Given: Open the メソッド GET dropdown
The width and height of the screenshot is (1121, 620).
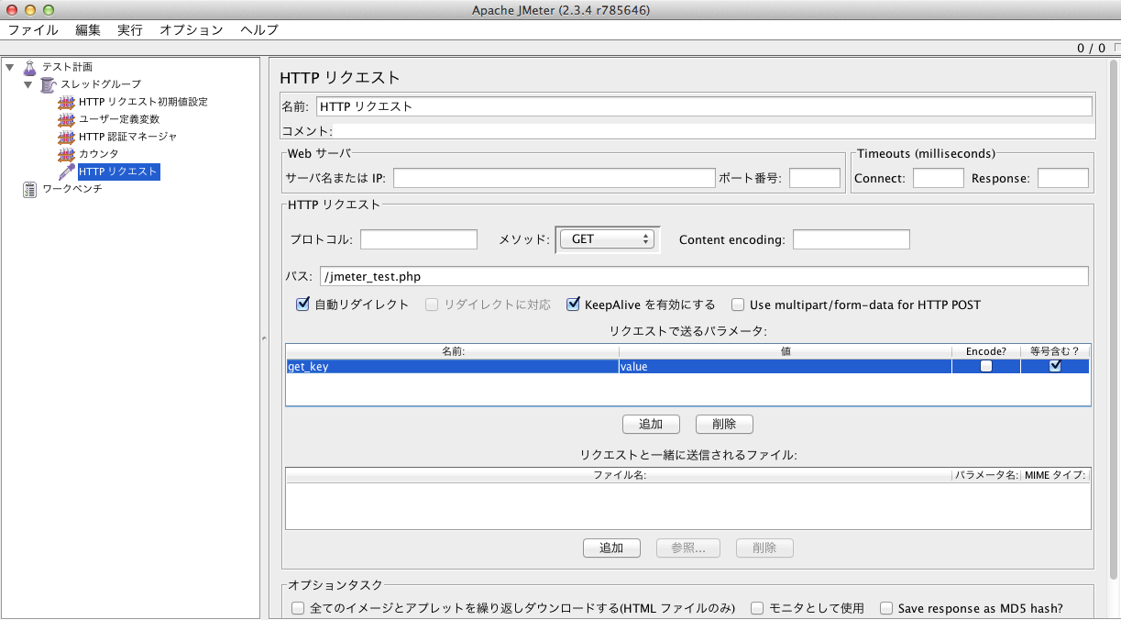Looking at the screenshot, I should click(x=607, y=239).
